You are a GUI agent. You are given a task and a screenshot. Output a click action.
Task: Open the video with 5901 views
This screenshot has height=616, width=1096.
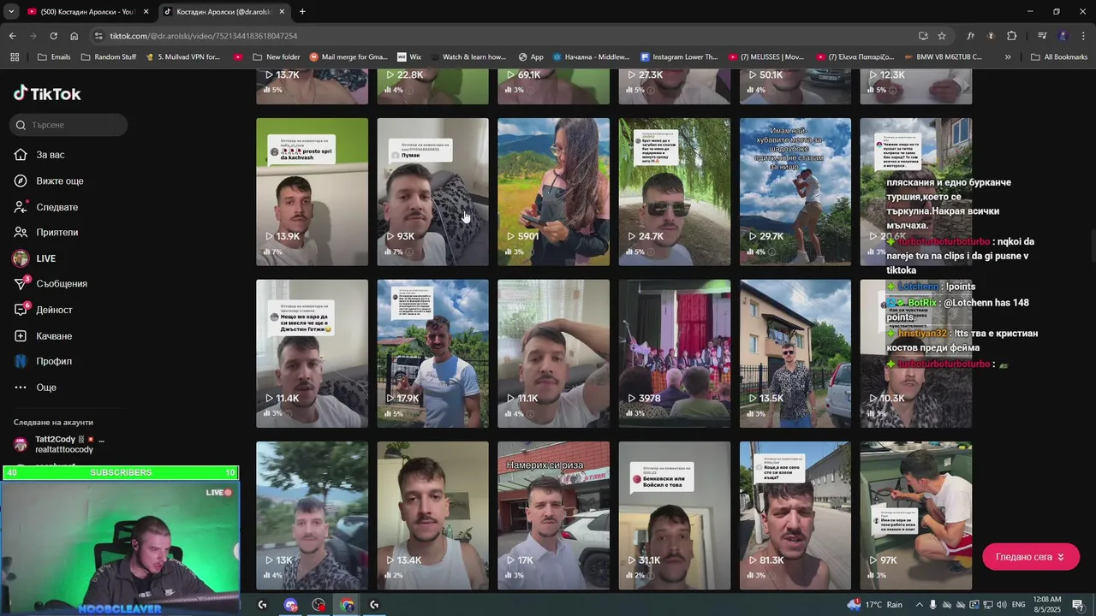(553, 192)
